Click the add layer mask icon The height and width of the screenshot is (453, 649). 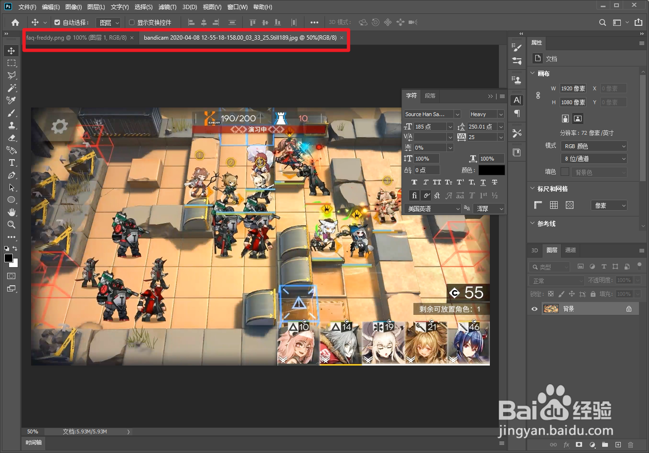pos(579,444)
